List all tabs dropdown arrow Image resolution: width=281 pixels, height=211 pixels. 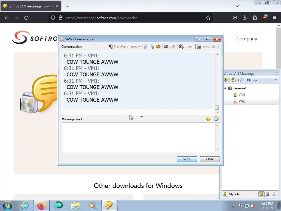click(237, 6)
